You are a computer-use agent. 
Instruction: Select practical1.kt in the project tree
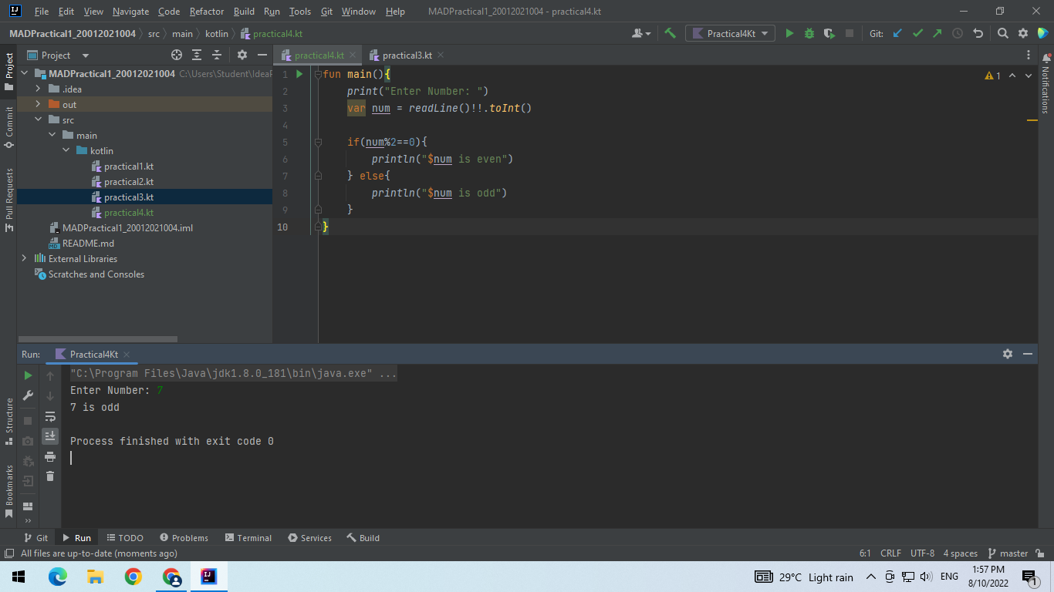point(130,166)
